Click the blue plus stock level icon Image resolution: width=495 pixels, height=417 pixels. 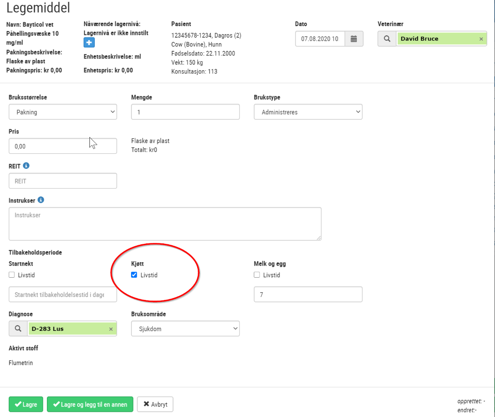pos(89,43)
